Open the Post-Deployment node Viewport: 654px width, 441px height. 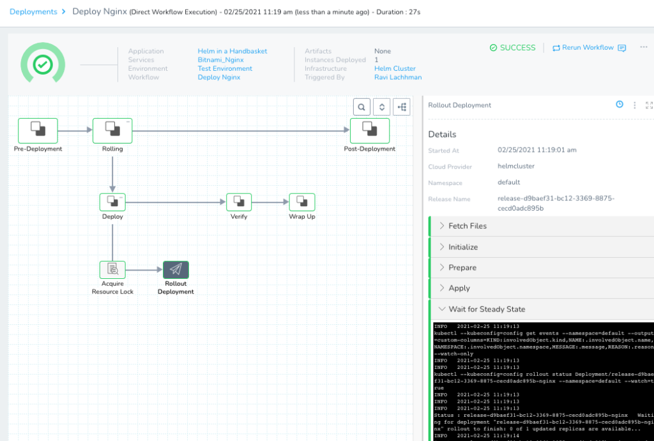[370, 130]
